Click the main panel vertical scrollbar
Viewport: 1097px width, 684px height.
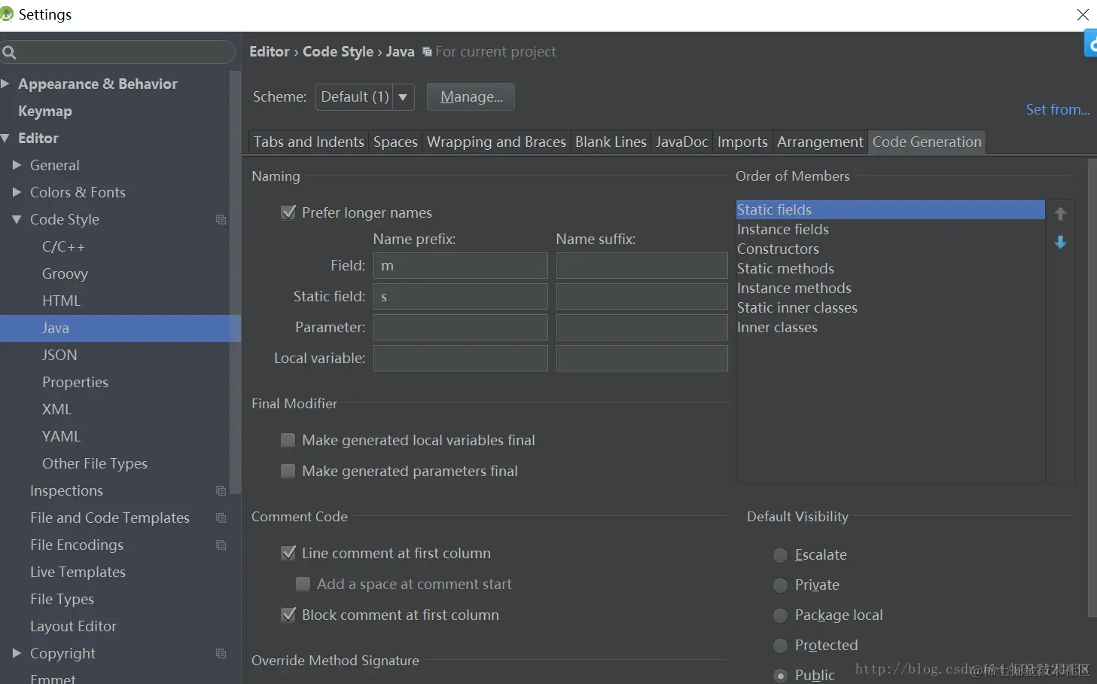(1092, 388)
